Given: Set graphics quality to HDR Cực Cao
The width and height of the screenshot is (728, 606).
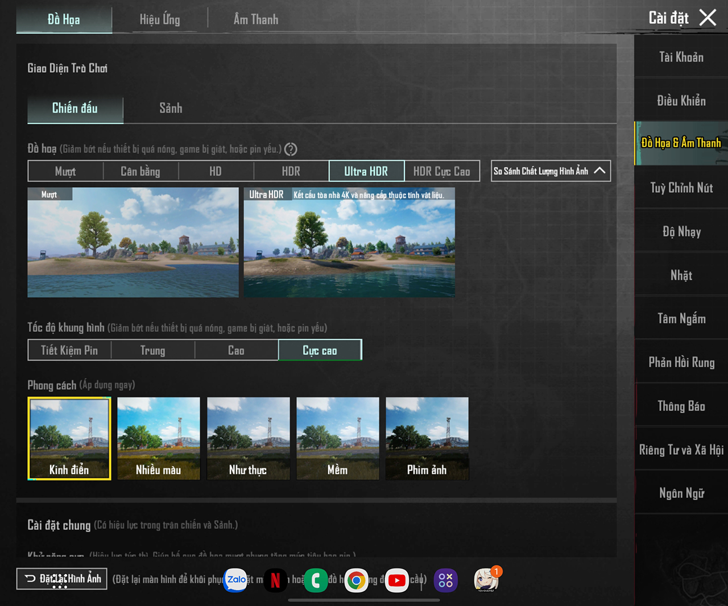Looking at the screenshot, I should click(442, 171).
